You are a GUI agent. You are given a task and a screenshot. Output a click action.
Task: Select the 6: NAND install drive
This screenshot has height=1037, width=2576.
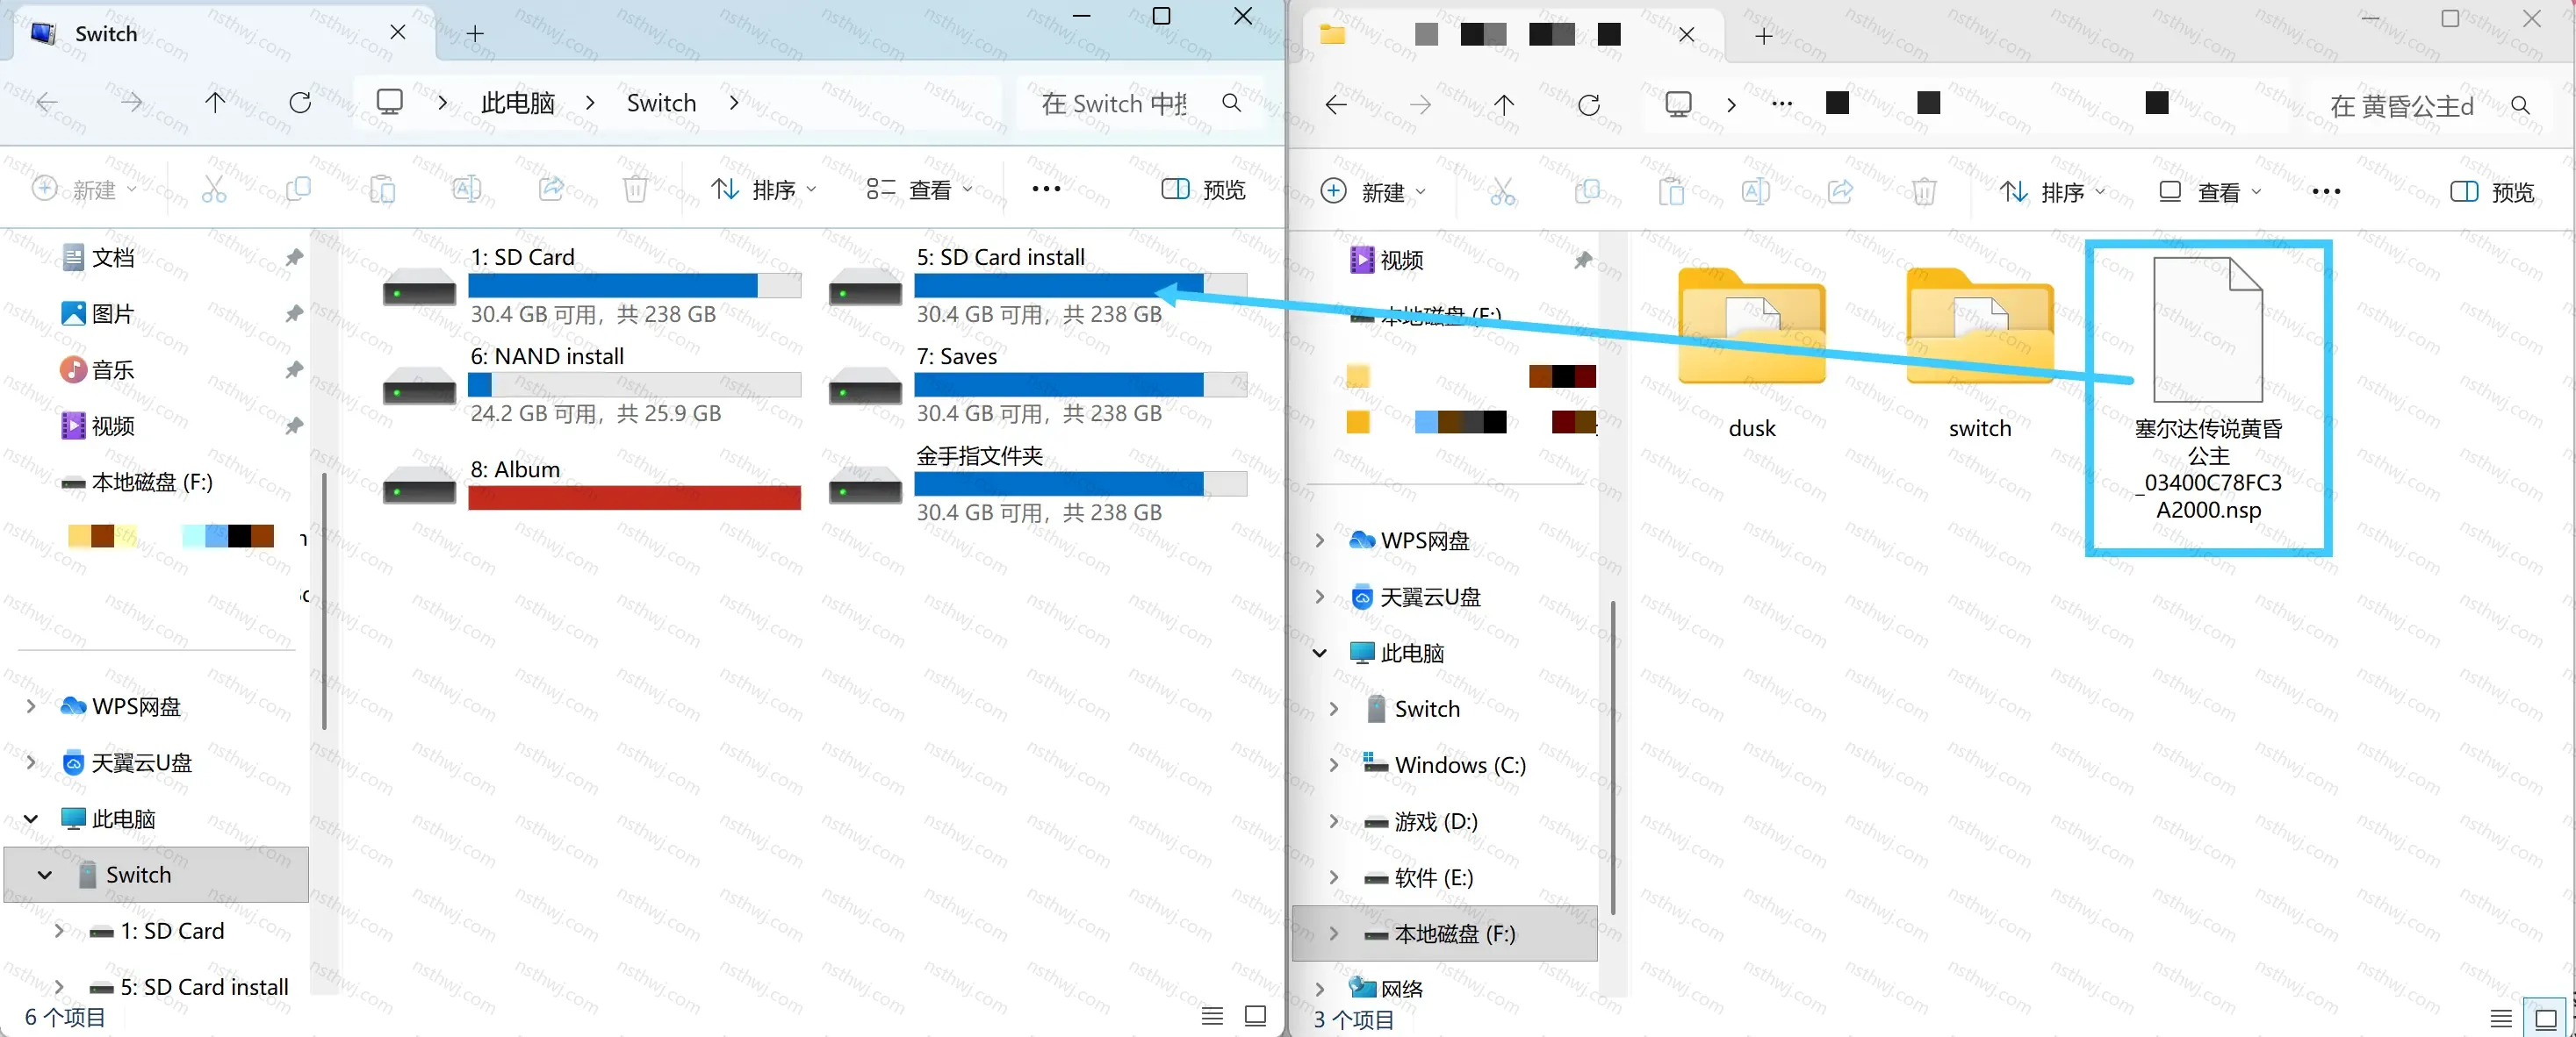[591, 384]
